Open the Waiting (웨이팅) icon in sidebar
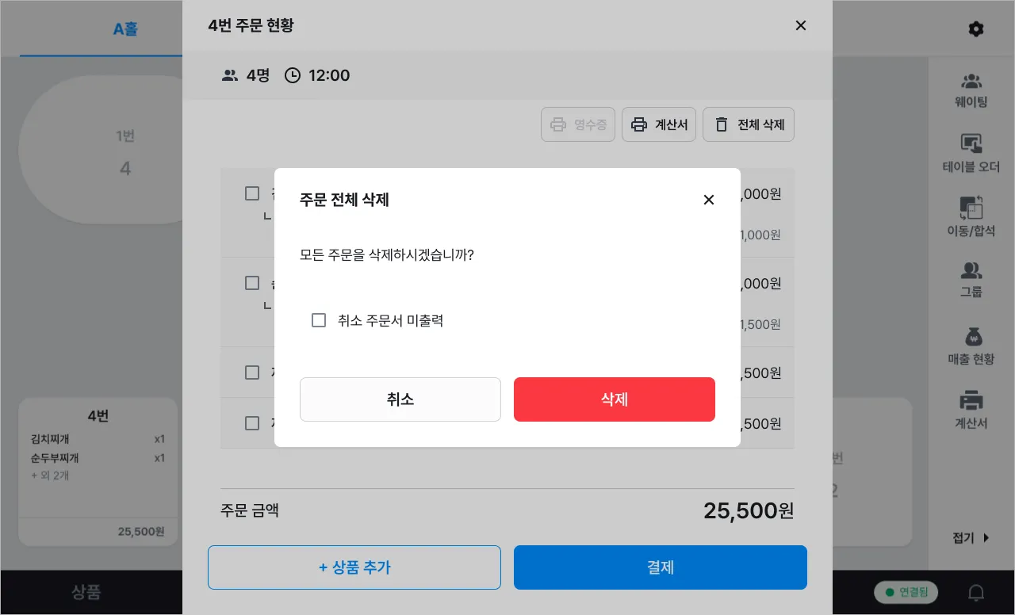This screenshot has width=1015, height=615. [971, 82]
